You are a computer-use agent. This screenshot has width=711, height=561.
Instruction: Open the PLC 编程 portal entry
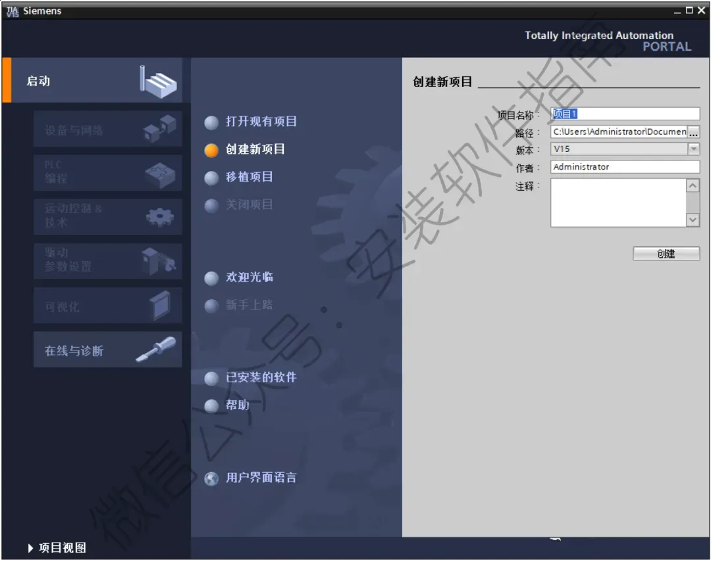[108, 173]
